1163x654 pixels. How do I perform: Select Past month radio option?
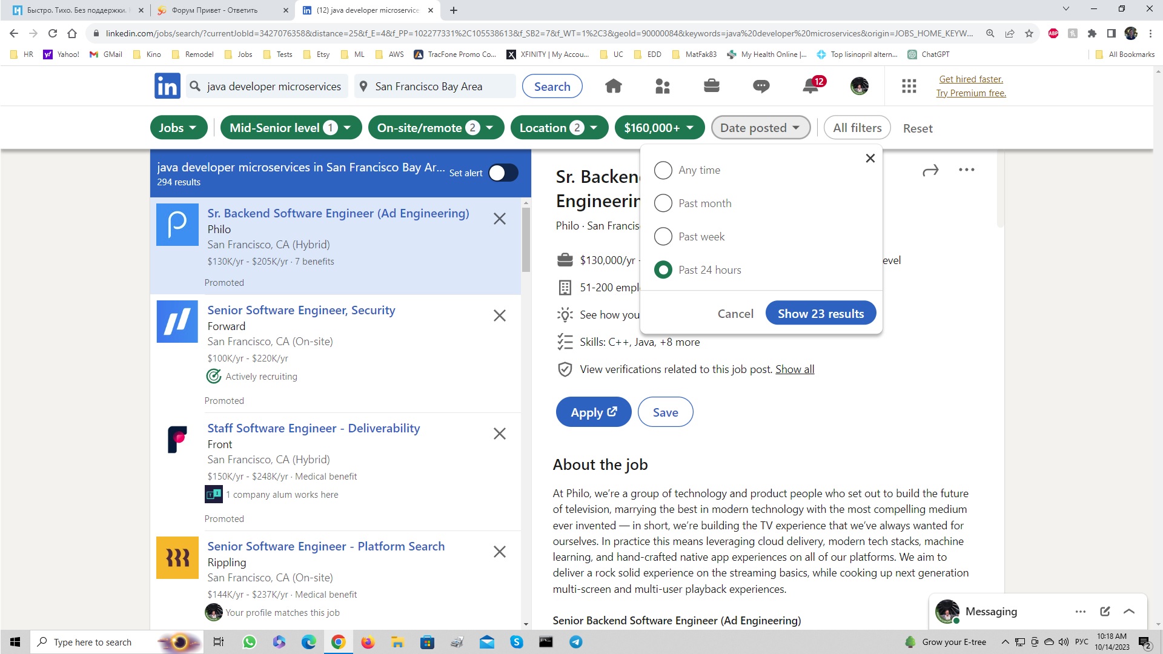coord(663,203)
